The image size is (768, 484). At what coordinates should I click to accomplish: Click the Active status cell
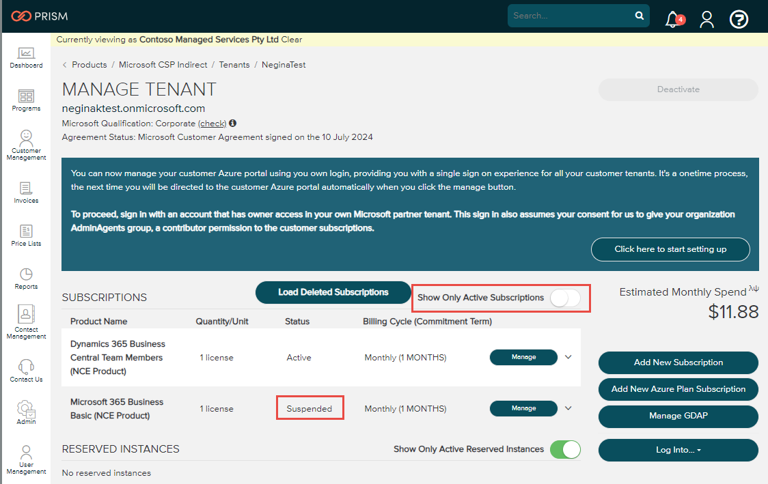coord(299,358)
